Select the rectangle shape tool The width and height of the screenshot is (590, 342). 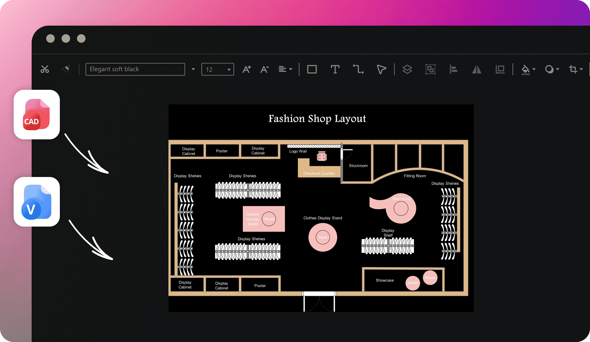tap(312, 69)
